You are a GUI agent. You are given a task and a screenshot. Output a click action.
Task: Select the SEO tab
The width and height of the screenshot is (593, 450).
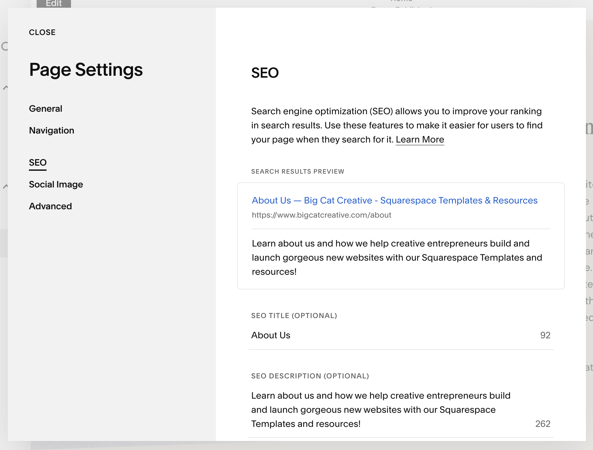coord(38,163)
